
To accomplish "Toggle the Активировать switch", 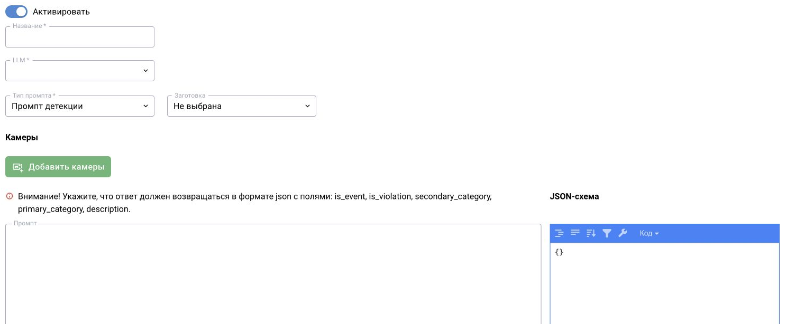I will (x=16, y=12).
